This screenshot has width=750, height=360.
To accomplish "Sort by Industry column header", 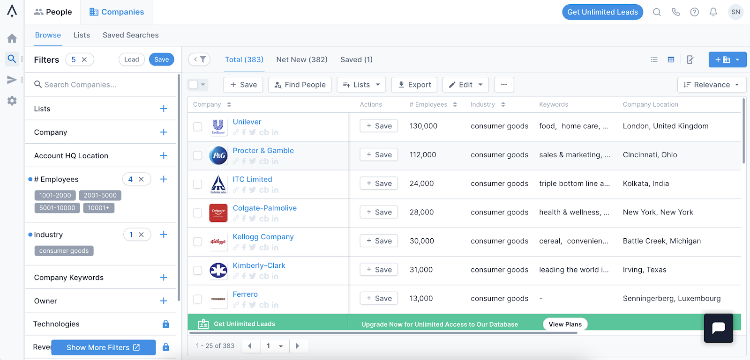I will pos(488,104).
